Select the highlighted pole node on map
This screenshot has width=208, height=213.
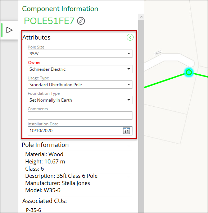189,73
